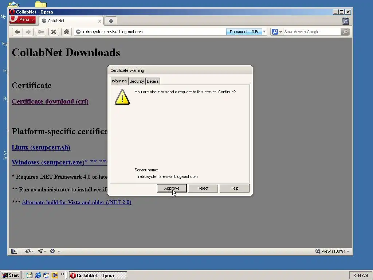Open the password wand key button
The height and width of the screenshot is (280, 373).
(x=41, y=32)
